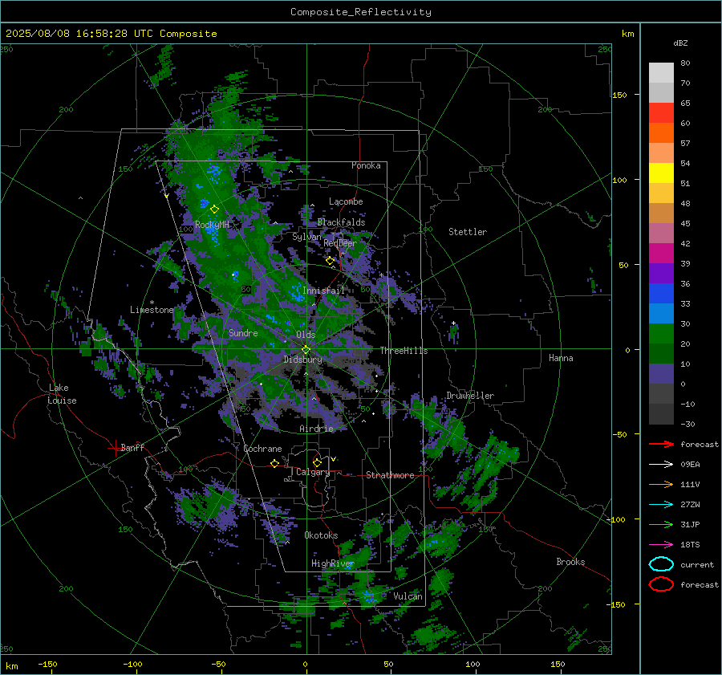The height and width of the screenshot is (675, 722).
Task: Click the Sundre town label
Action: [x=243, y=333]
